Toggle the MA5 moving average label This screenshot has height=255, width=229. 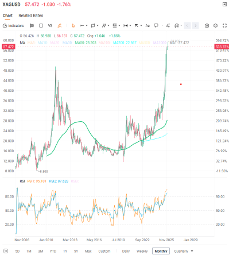[x=32, y=42]
